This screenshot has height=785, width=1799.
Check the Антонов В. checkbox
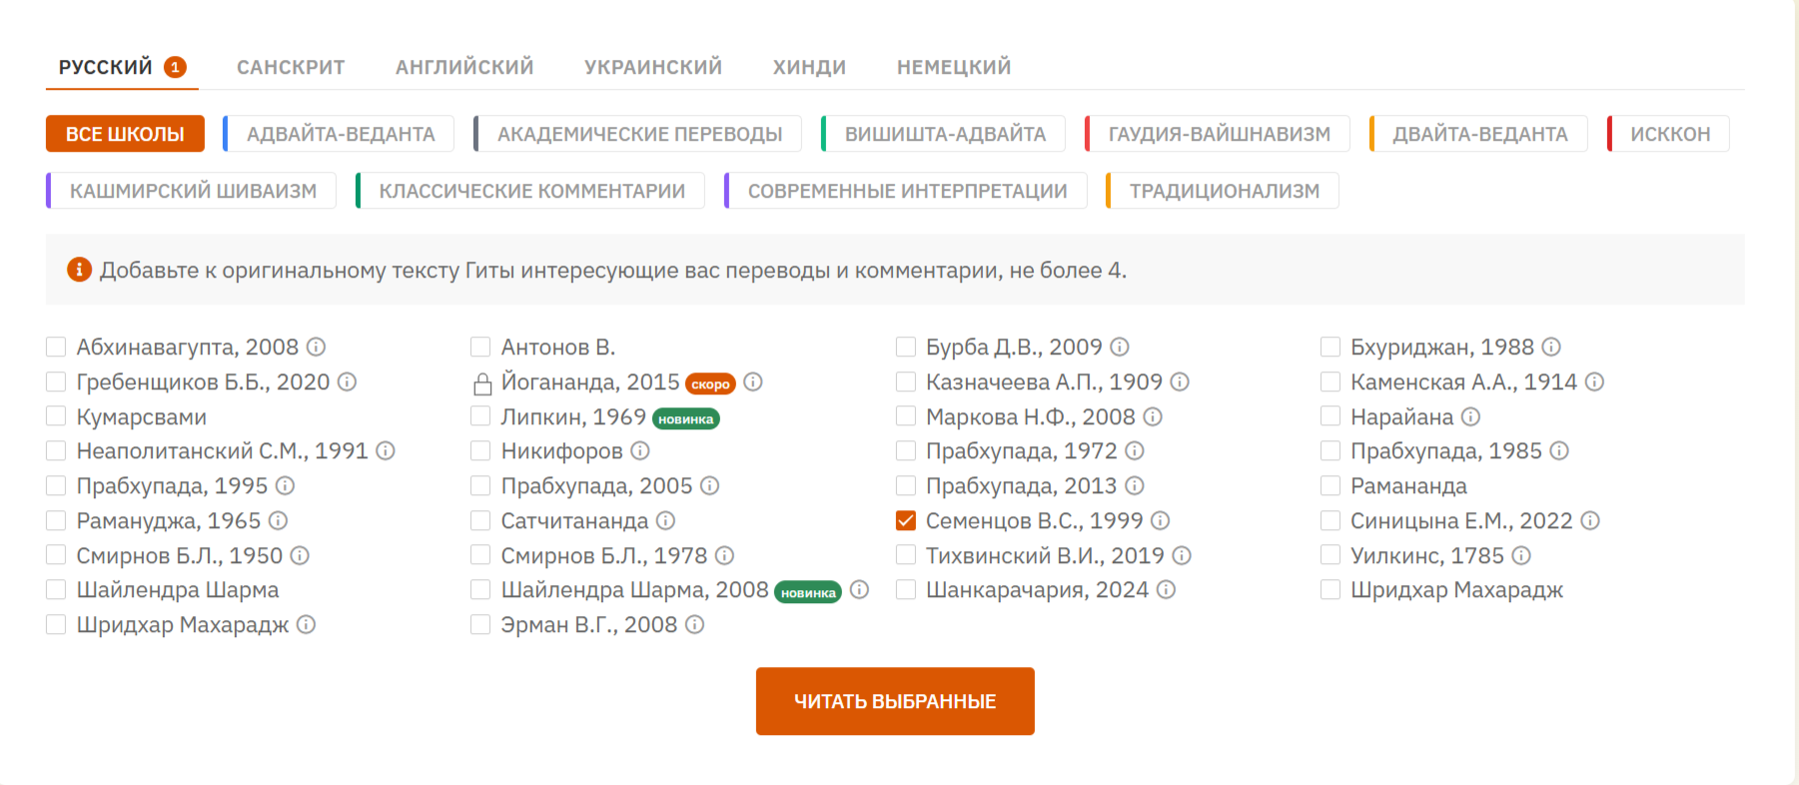click(480, 347)
